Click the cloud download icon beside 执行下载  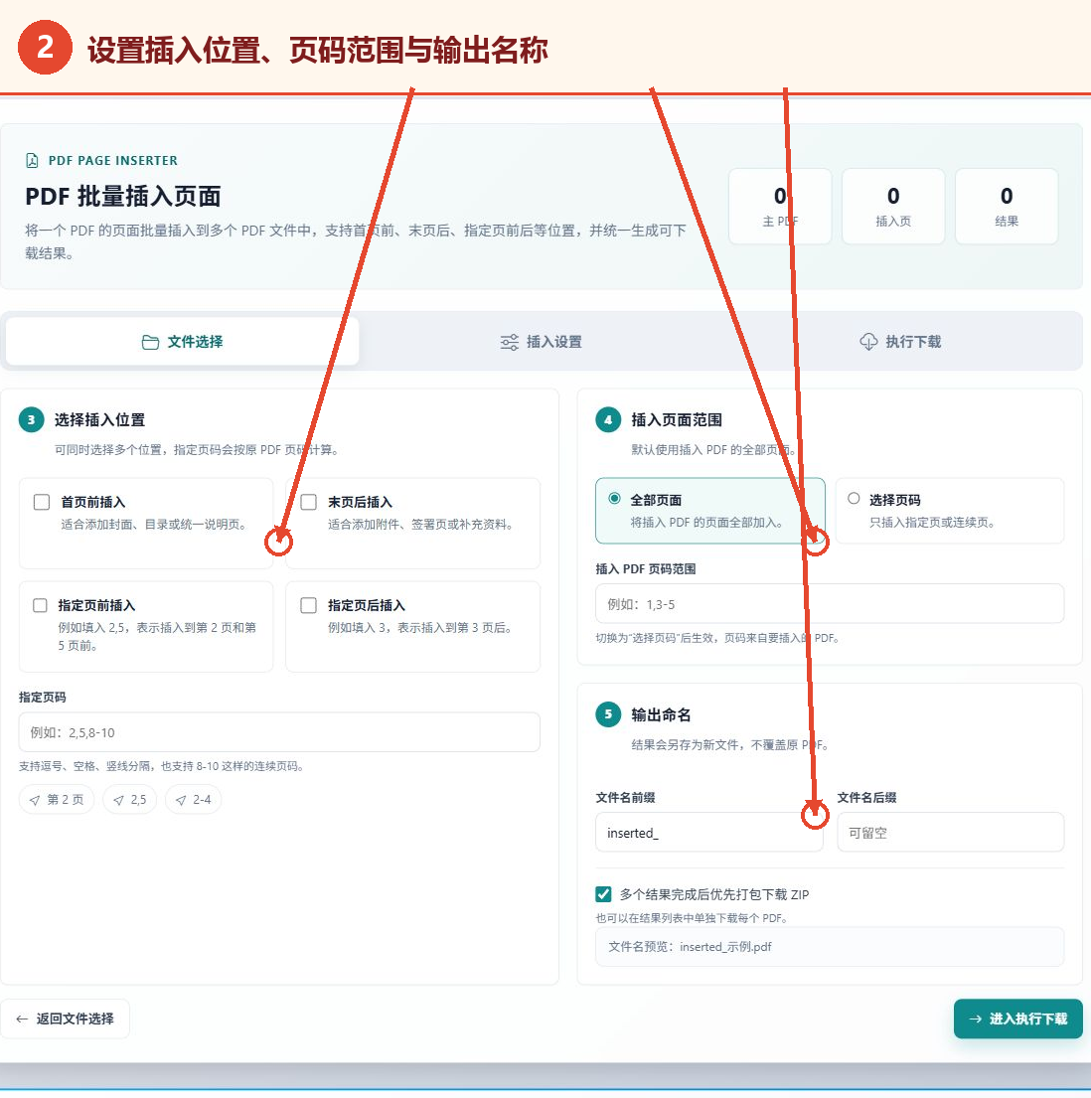click(x=868, y=342)
